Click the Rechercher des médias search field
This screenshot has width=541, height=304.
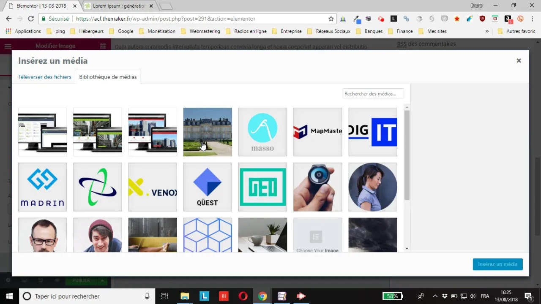click(373, 94)
